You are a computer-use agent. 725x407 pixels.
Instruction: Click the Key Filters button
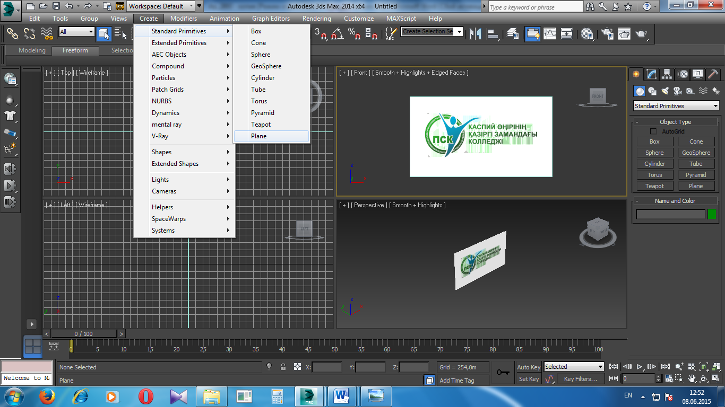(x=581, y=379)
